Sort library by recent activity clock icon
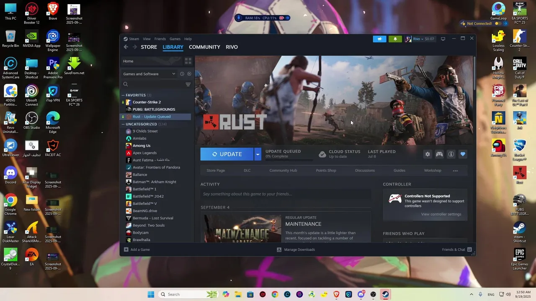The height and width of the screenshot is (301, 536). 182,74
